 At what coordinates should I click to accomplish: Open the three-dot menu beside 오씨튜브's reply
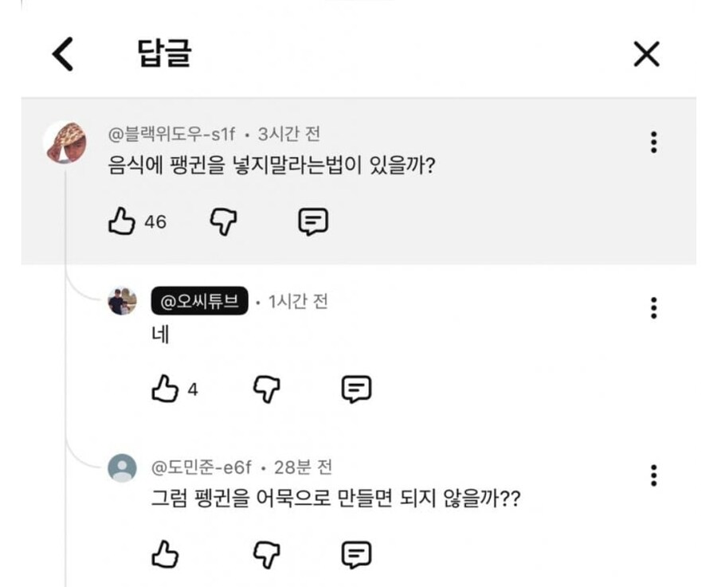pyautogui.click(x=653, y=309)
